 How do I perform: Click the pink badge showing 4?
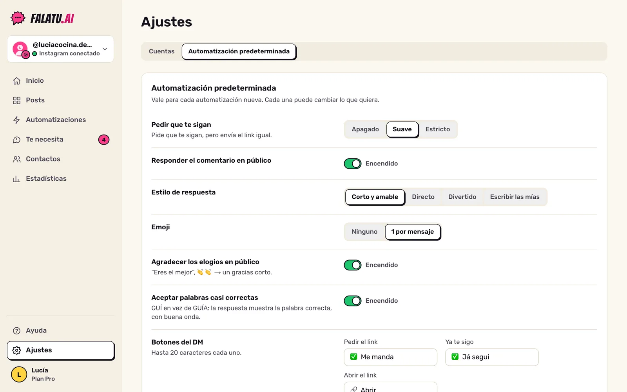pyautogui.click(x=104, y=140)
